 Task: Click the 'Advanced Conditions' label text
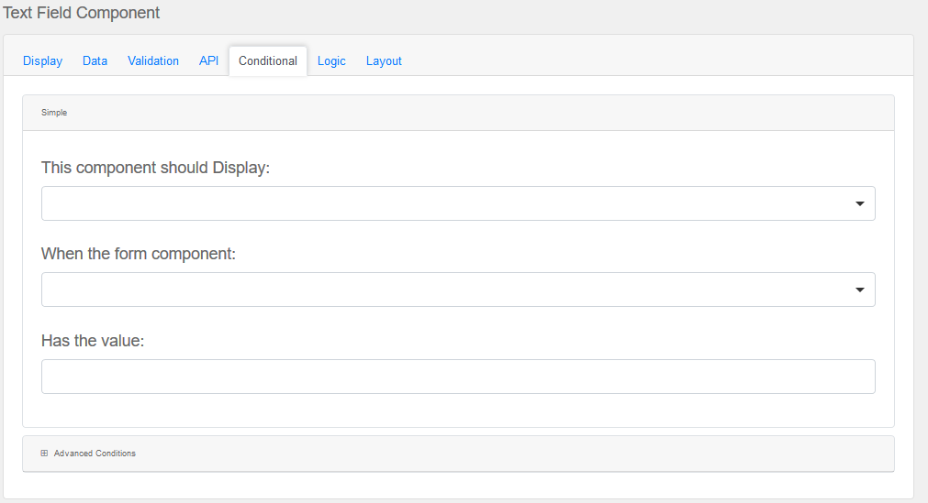[95, 454]
